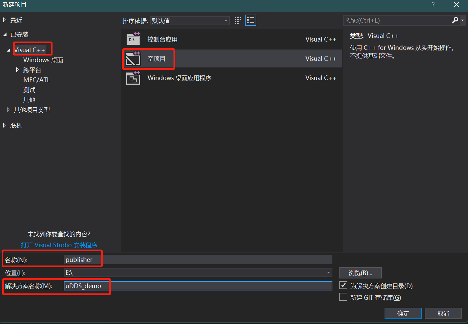The image size is (468, 324).
Task: Toggle 为解决方案创建目录 checkbox
Action: point(343,285)
